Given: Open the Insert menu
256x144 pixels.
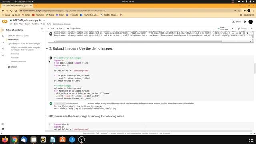Looking at the screenshot, I should [28, 24].
